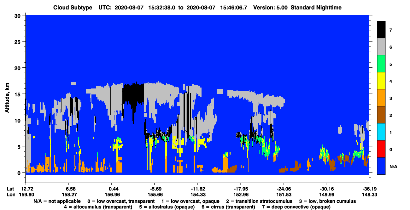Click longitude value 151.53
The image size is (410, 210).
[283, 195]
